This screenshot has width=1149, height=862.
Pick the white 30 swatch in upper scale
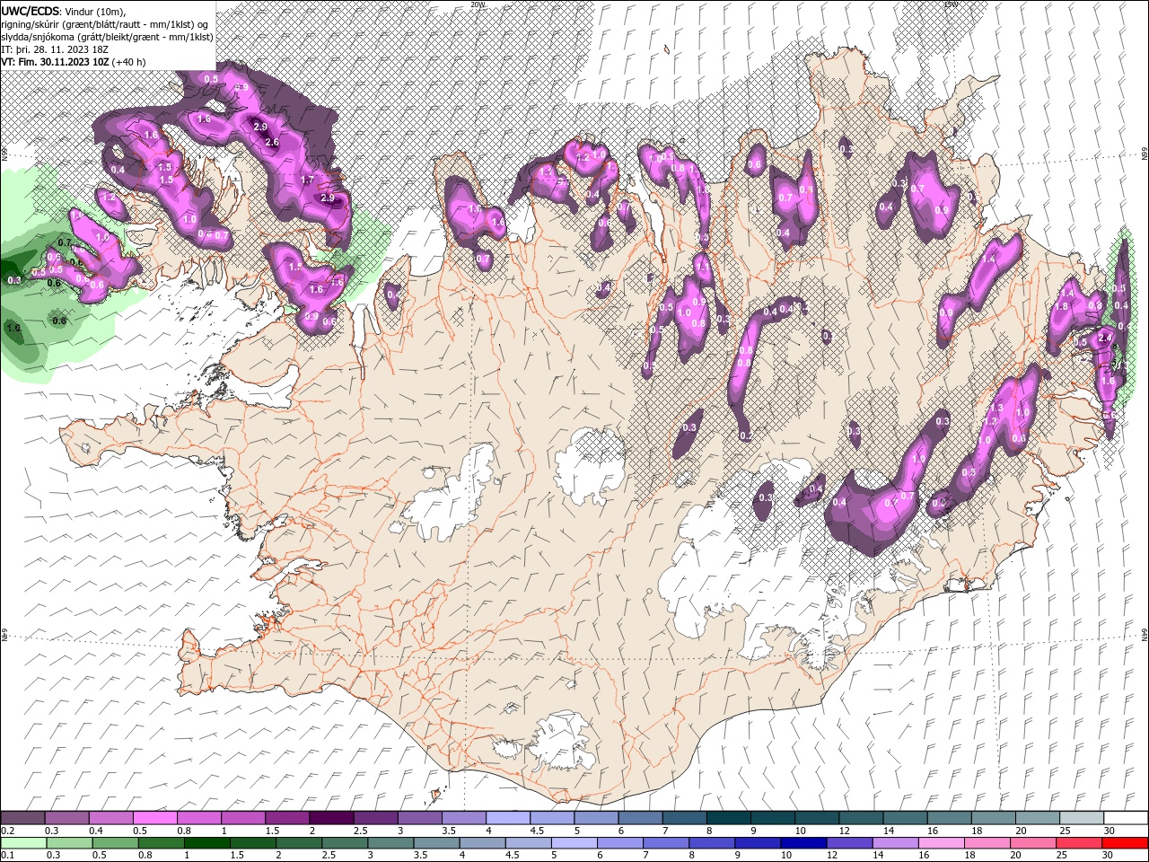point(1126,818)
